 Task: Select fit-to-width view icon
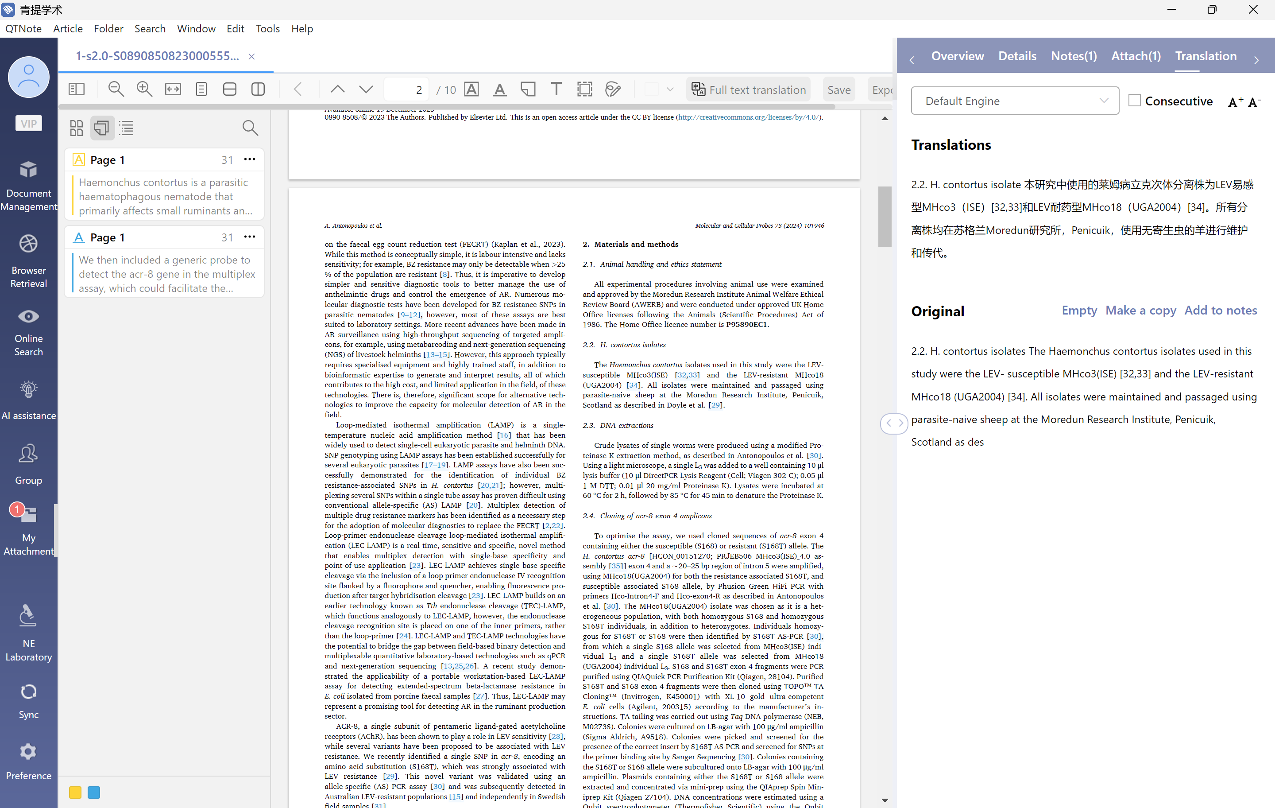click(173, 89)
